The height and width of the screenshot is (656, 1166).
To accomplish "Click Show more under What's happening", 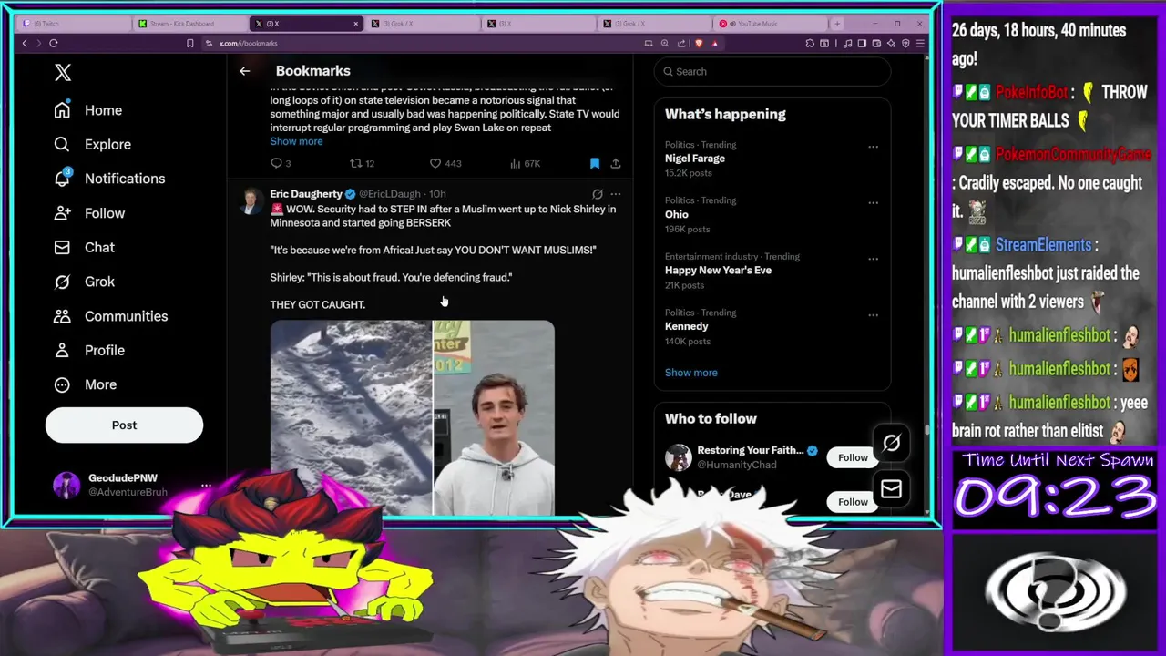I will [691, 373].
